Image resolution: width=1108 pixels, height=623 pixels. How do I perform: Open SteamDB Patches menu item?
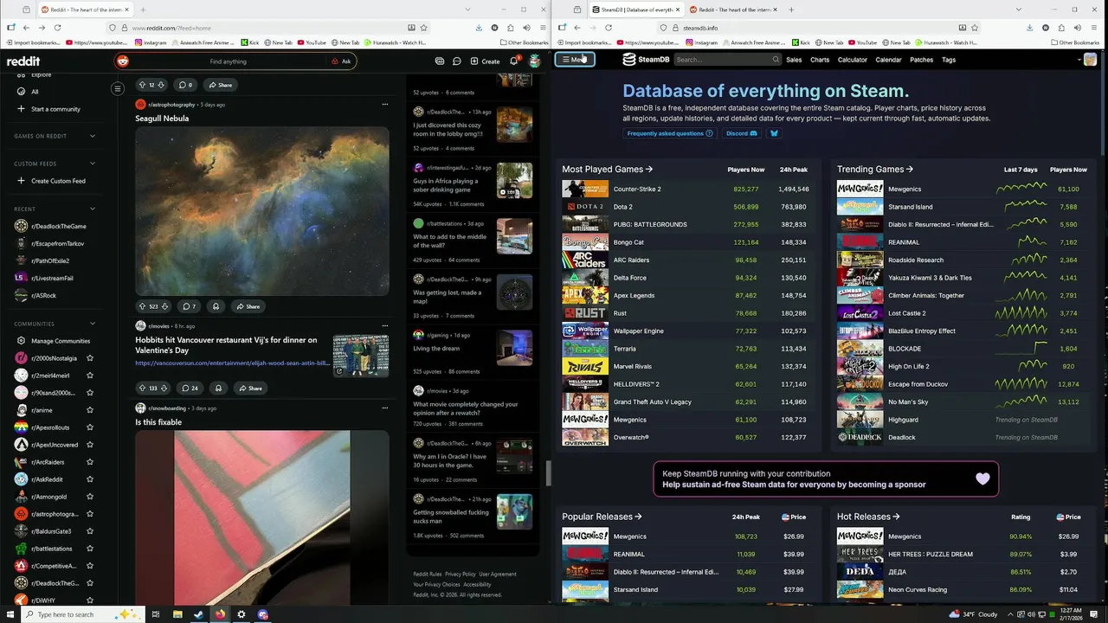(922, 60)
